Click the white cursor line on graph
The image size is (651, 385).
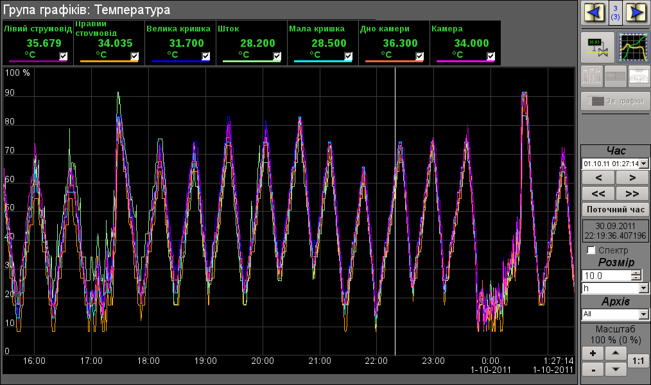(395, 212)
